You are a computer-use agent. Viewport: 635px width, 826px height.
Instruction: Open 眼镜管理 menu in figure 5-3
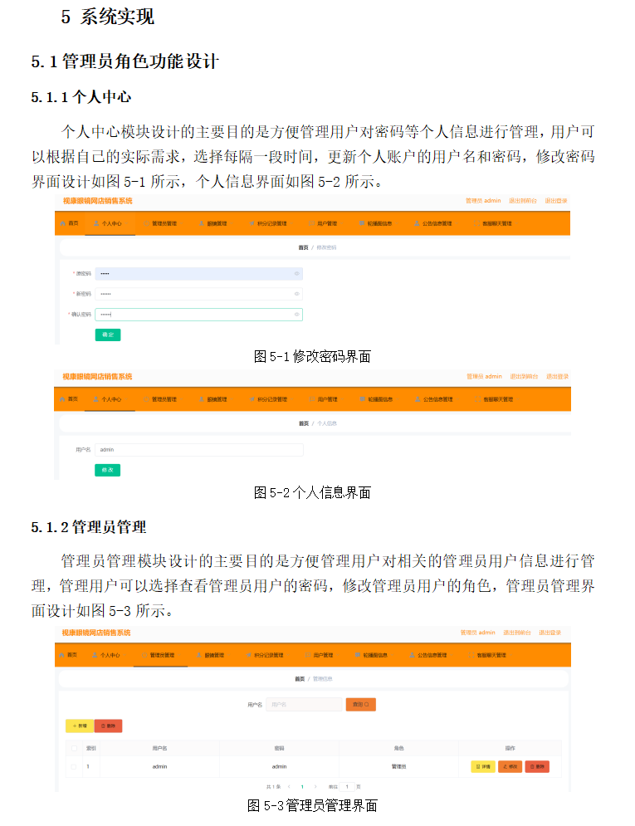point(211,655)
